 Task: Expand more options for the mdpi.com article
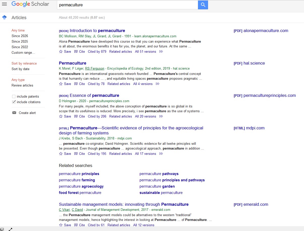click(161, 154)
